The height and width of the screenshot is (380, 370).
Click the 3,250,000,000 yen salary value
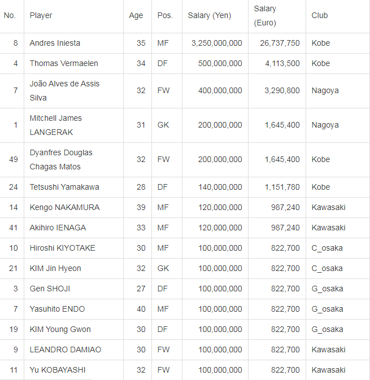[x=216, y=43]
